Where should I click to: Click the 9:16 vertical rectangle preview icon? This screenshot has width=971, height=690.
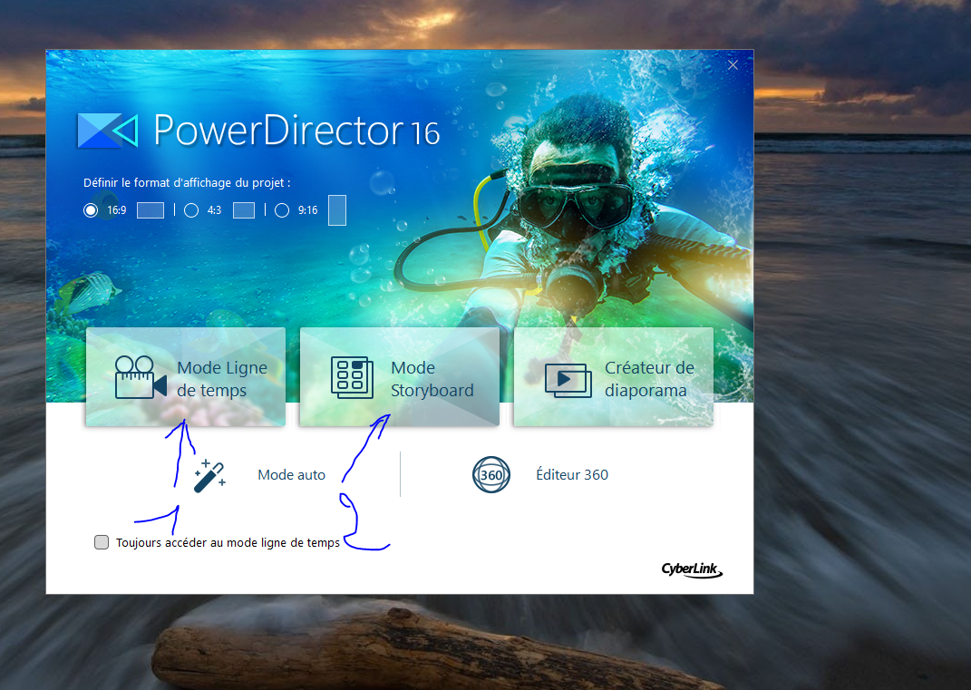[337, 210]
